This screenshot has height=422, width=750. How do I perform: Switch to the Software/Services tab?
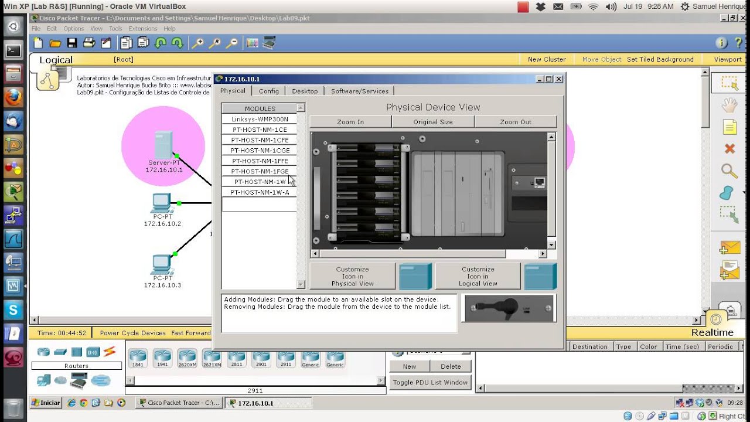point(360,91)
